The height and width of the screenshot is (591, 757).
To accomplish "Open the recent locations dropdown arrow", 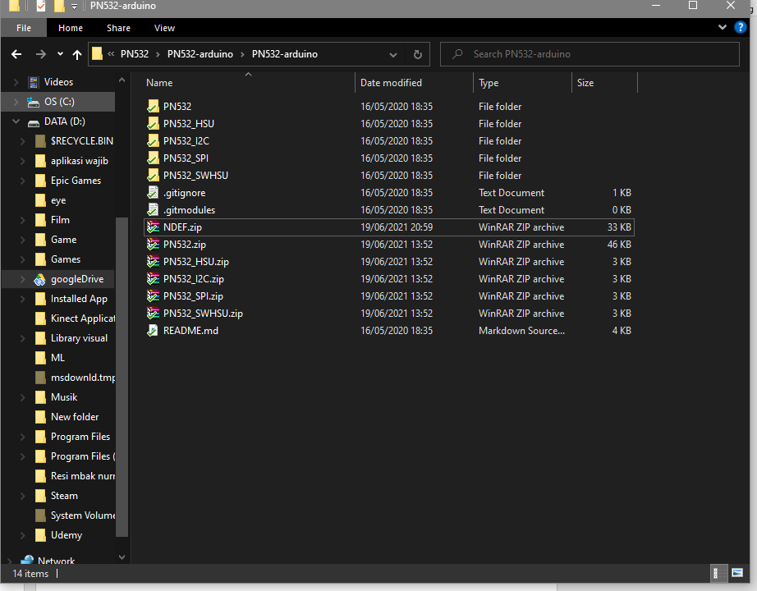I will click(60, 54).
